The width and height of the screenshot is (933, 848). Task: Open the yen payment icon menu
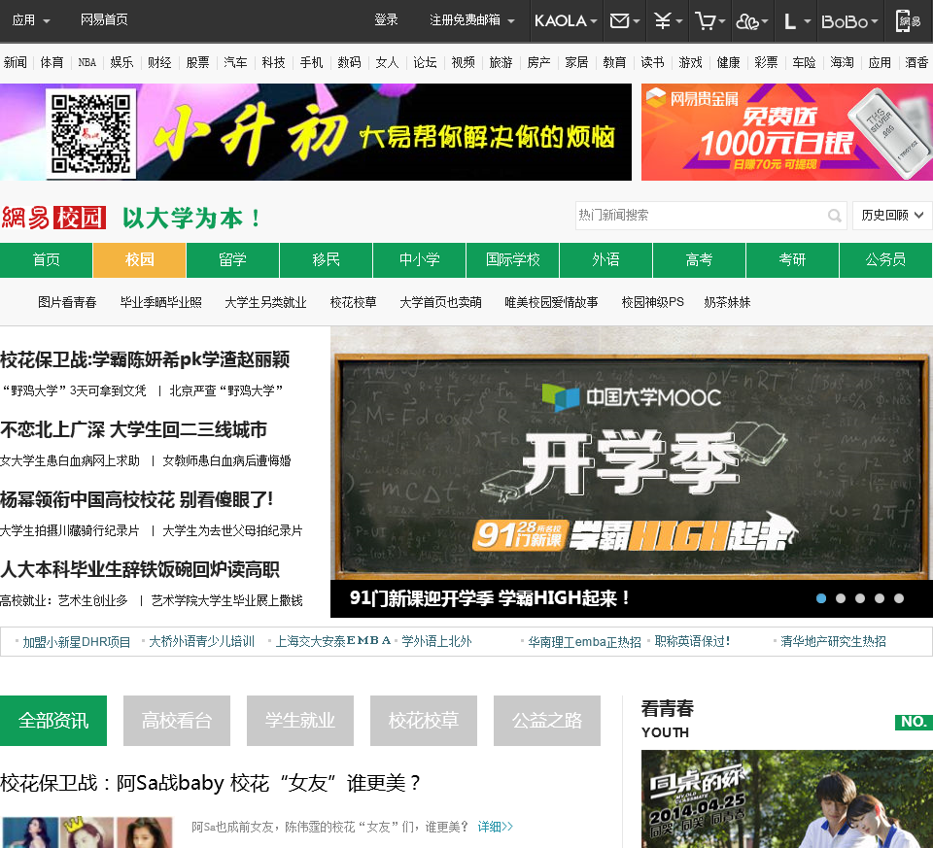point(668,20)
